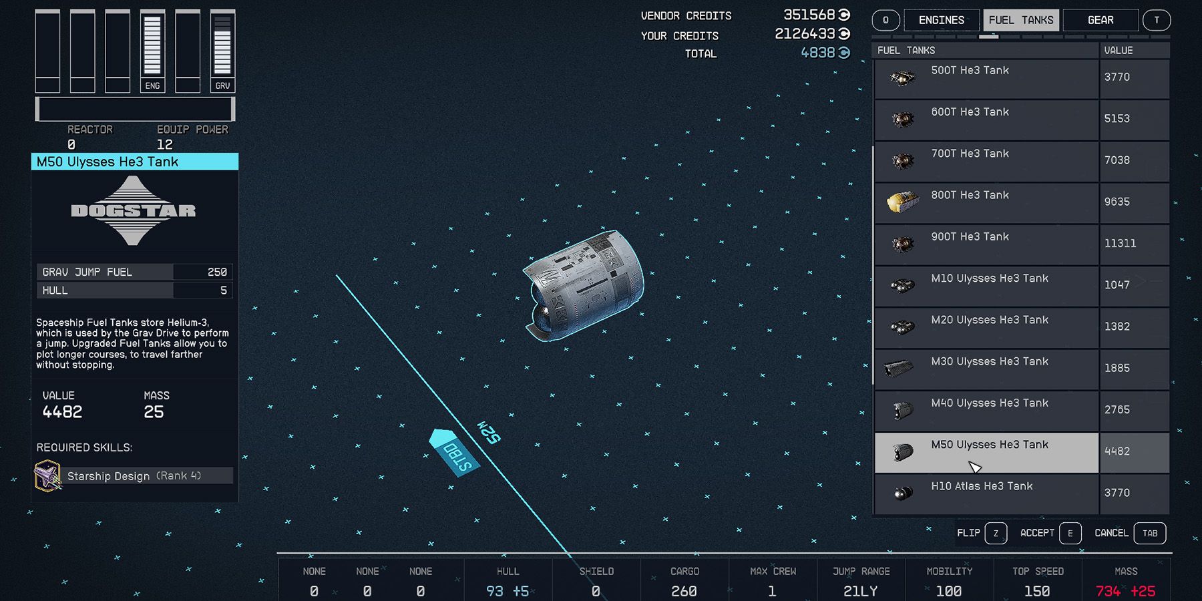
Task: Click the 9635 value cell
Action: coord(1134,203)
